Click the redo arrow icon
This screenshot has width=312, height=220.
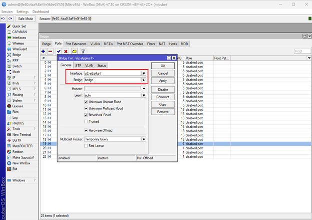tap(10, 19)
